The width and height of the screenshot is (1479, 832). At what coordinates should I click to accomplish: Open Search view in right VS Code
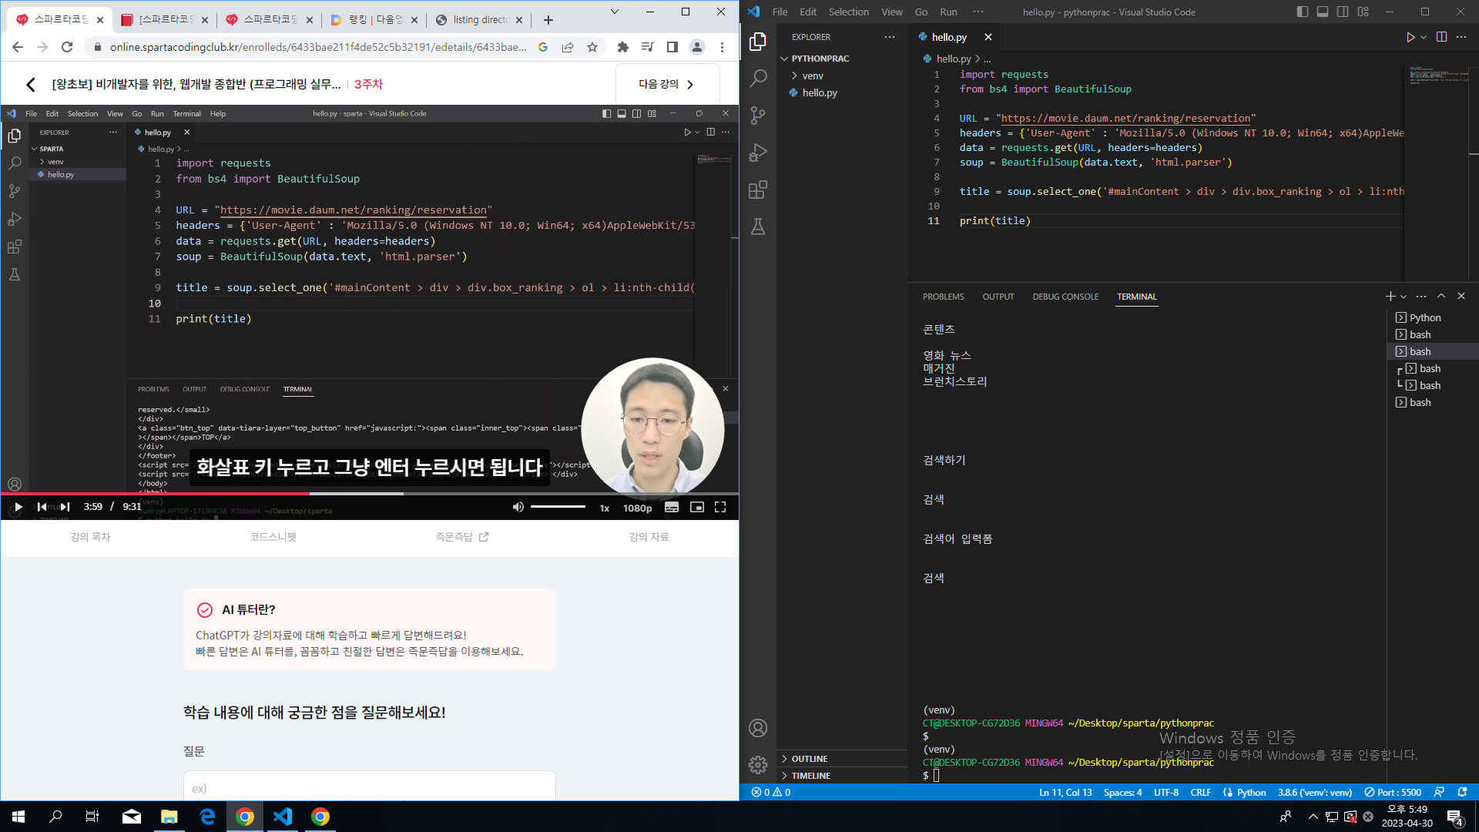coord(758,78)
